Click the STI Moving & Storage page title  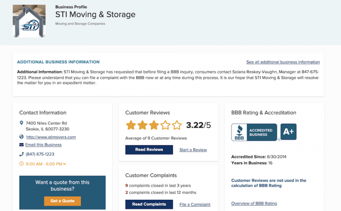coord(95,15)
